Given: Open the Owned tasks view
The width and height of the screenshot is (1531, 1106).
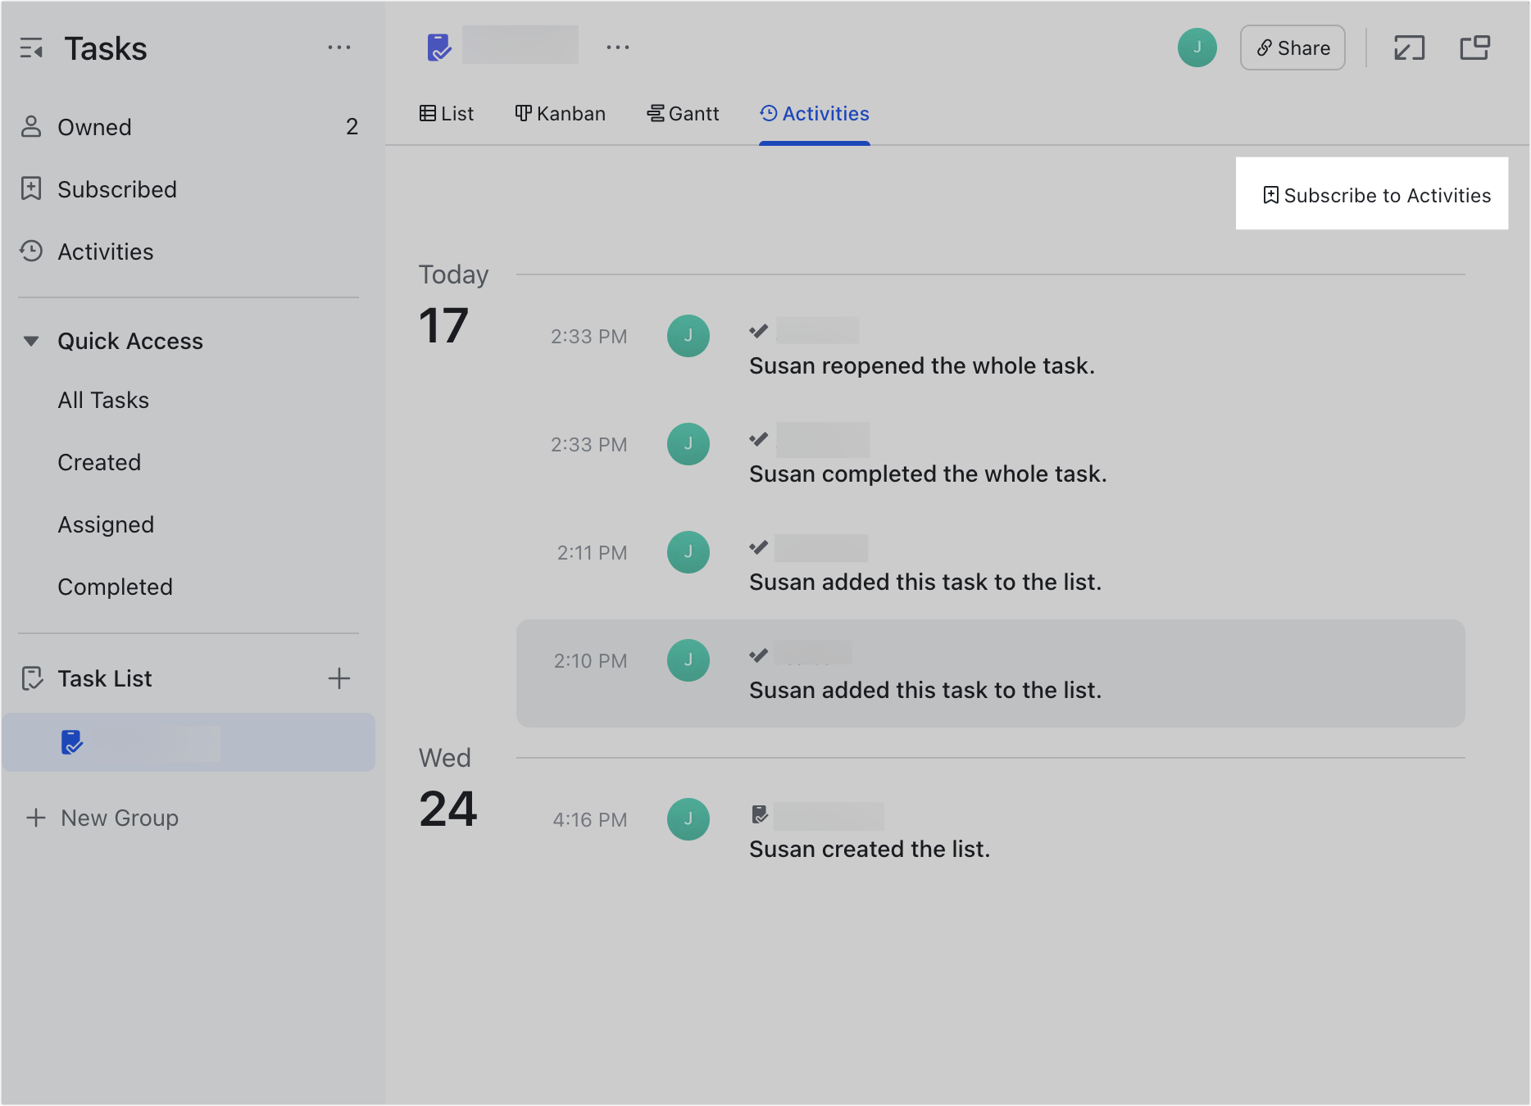Looking at the screenshot, I should click(94, 127).
